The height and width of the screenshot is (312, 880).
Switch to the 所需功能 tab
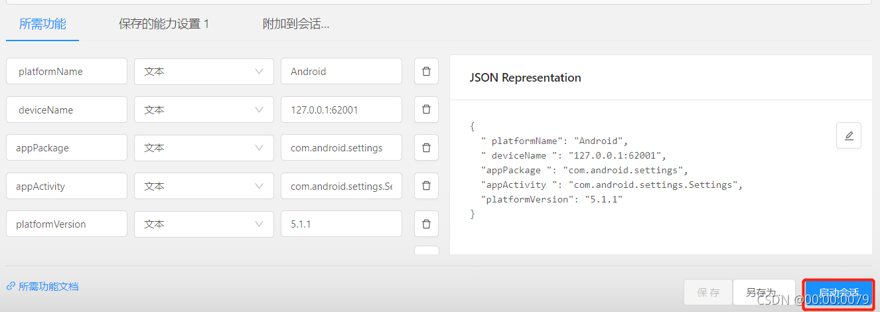tap(42, 24)
